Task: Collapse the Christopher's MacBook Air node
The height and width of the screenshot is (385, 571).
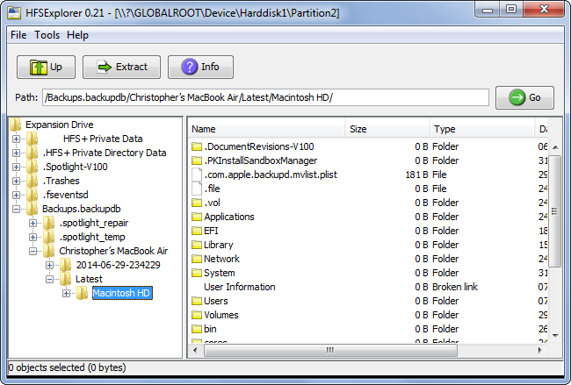Action: click(33, 251)
